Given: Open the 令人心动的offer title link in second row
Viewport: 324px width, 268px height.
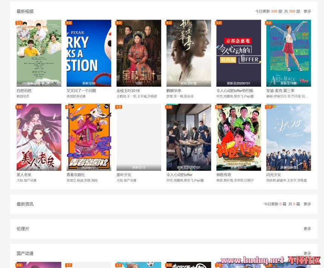Looking at the screenshot, I should tap(179, 175).
